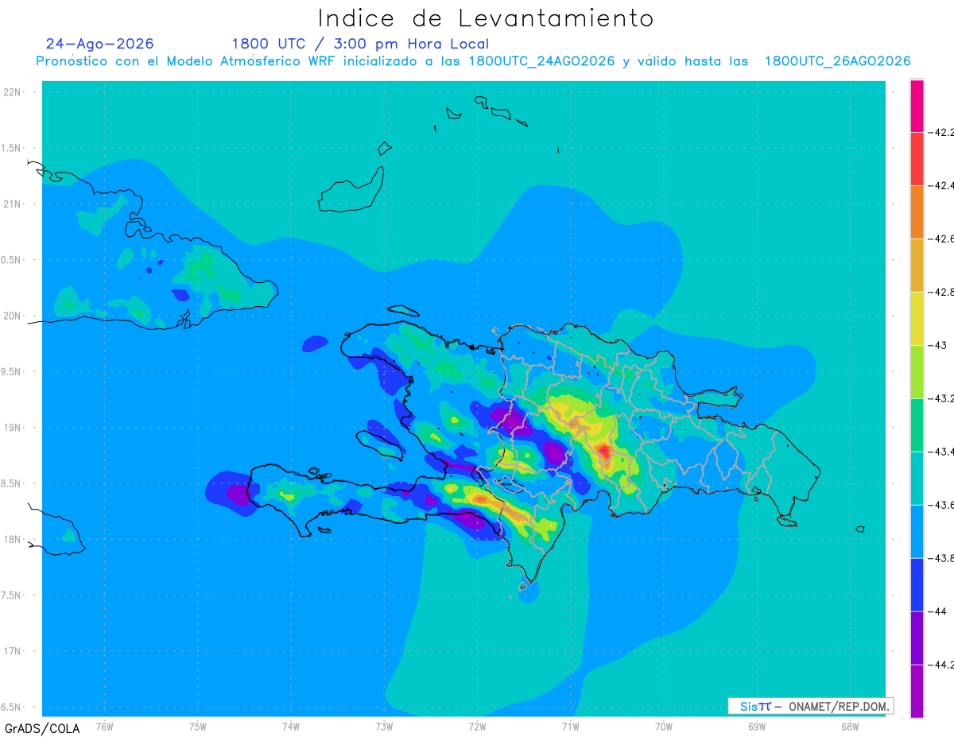Click the '1800UTC_24AGO2026' initialization time text
This screenshot has height=737, width=954.
point(541,61)
